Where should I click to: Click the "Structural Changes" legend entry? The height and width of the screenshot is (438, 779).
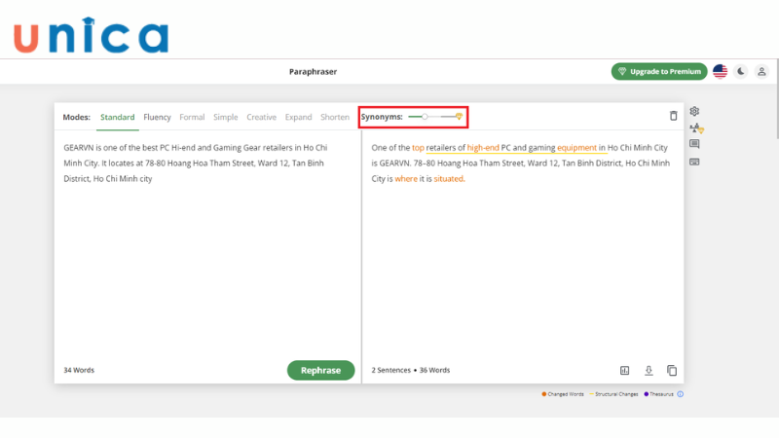click(613, 394)
